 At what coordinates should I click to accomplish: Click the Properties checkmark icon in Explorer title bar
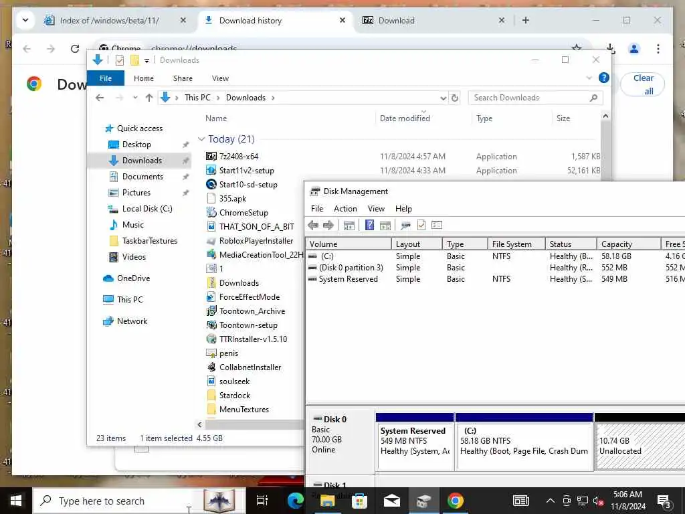[119, 60]
